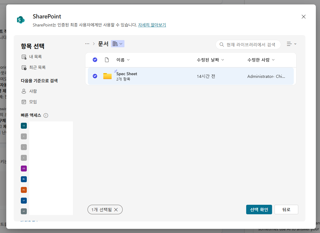Image resolution: width=320 pixels, height=233 pixels.
Task: Open the gray LP quick access site
Action: point(24,211)
